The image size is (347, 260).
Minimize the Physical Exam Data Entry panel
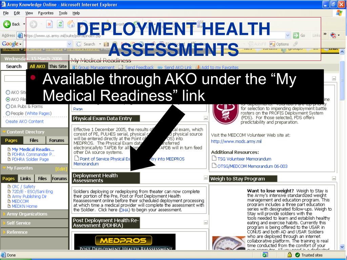(206, 118)
